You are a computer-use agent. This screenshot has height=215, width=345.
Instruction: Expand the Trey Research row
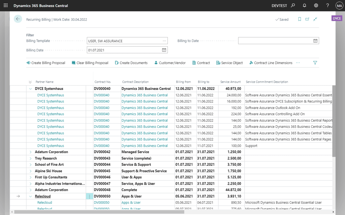click(x=30, y=159)
